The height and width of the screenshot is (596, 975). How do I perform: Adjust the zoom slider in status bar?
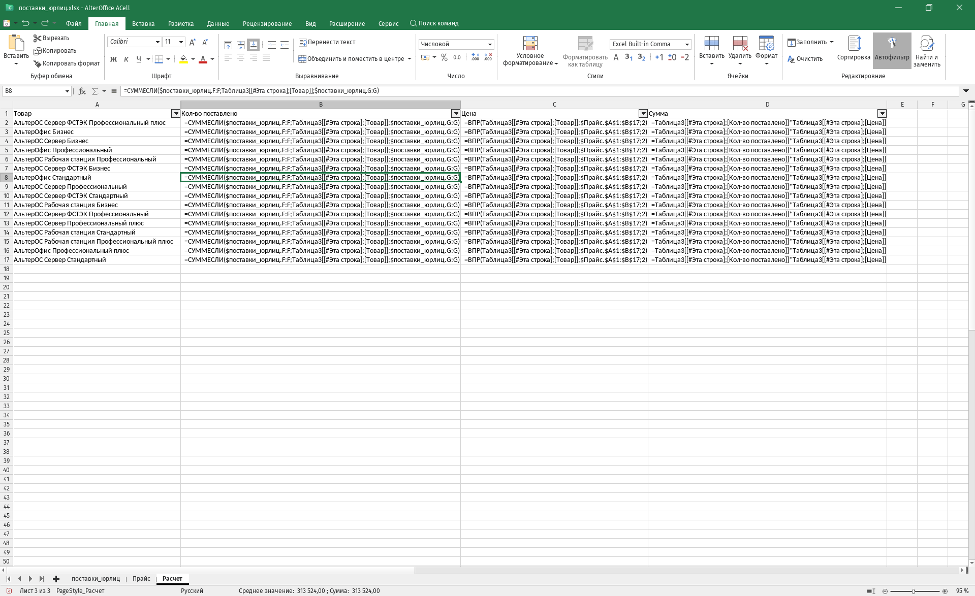click(914, 591)
